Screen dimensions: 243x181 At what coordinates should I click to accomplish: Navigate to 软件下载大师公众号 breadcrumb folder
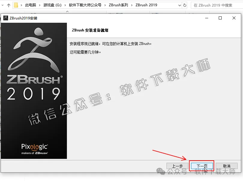85,5
